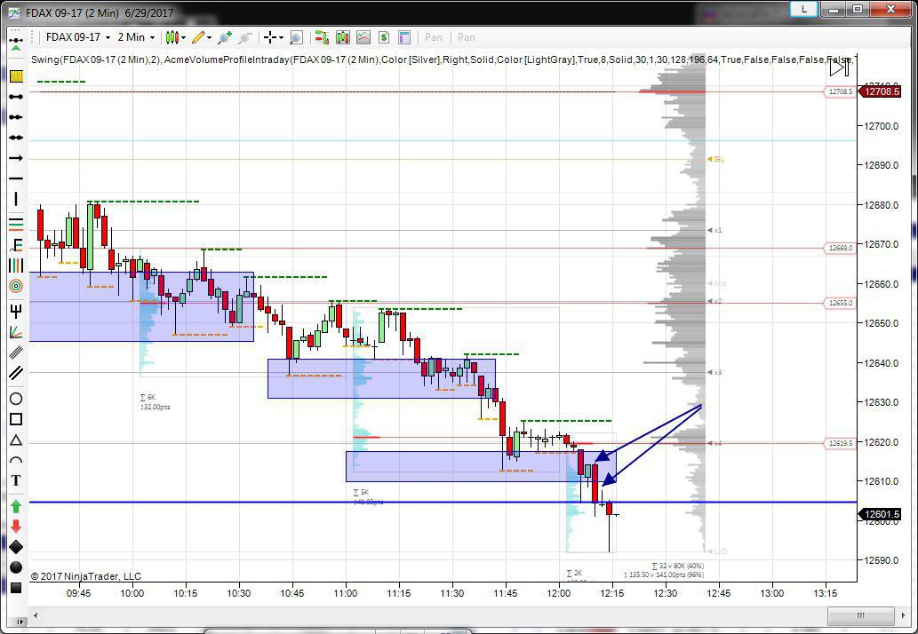Select the Arc drawing tool
The width and height of the screenshot is (918, 634).
[16, 460]
